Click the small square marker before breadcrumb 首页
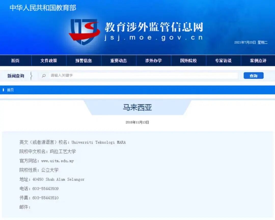The width and height of the screenshot is (275, 220). tap(3, 90)
